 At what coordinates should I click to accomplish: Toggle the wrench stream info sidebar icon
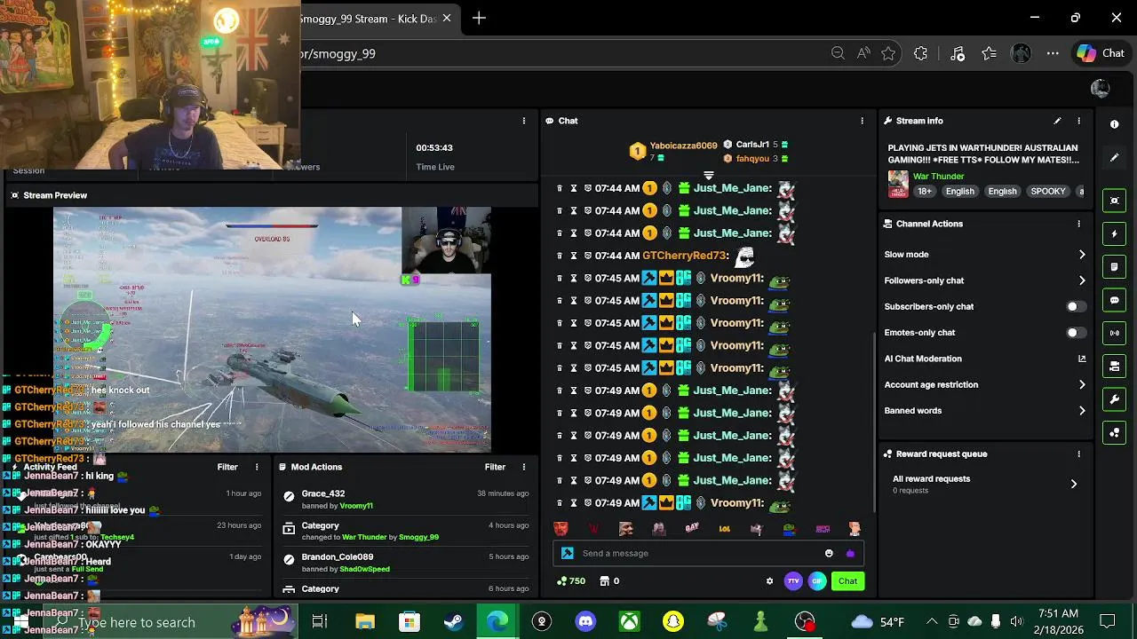coord(1115,399)
